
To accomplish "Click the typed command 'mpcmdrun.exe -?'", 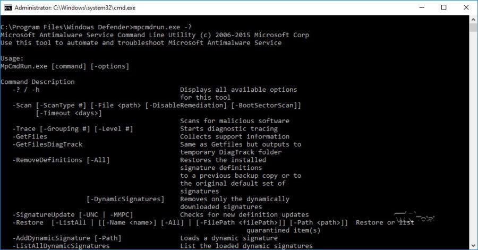I will [163, 27].
